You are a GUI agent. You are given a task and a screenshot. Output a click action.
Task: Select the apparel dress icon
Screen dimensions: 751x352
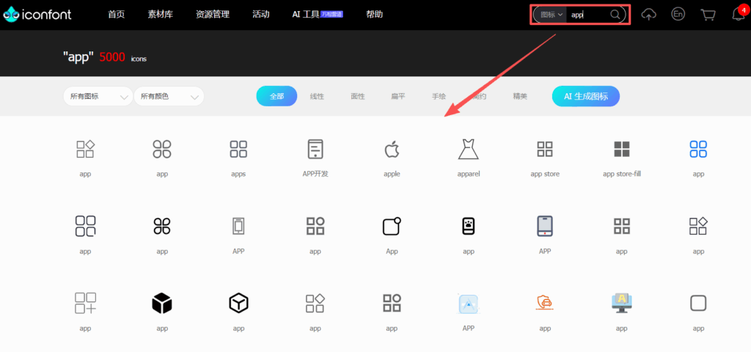(469, 149)
